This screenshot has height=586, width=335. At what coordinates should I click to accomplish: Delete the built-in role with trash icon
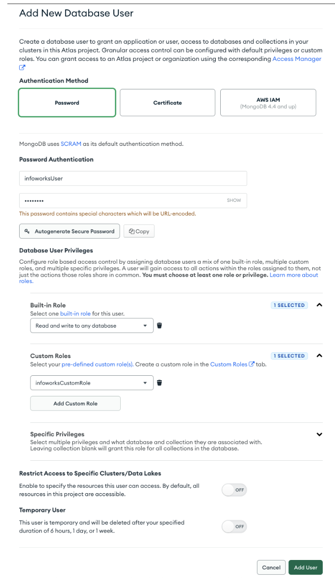pos(159,326)
